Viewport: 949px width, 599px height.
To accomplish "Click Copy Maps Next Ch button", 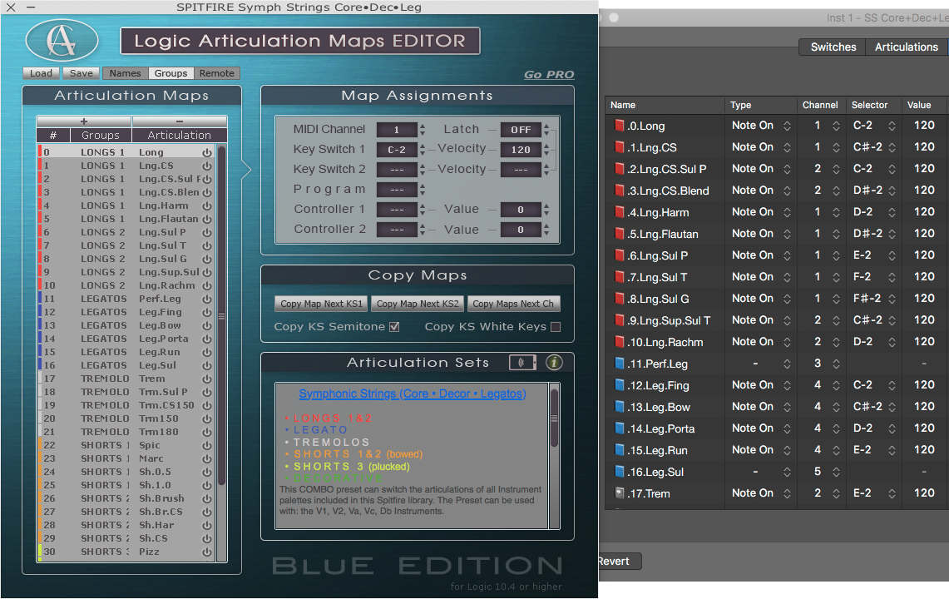I will tap(513, 304).
